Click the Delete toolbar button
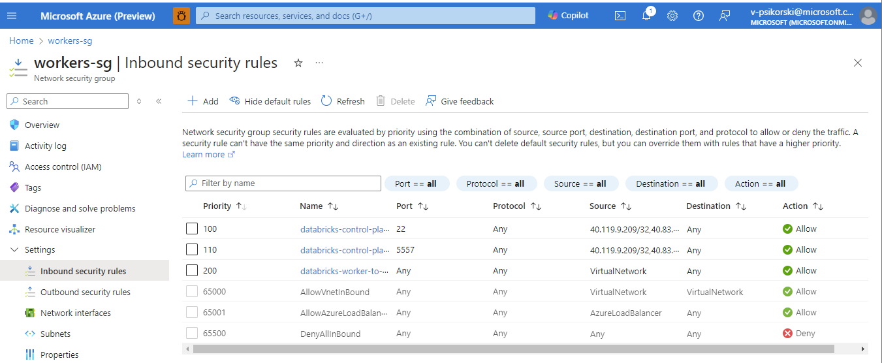This screenshot has width=882, height=363. pyautogui.click(x=396, y=101)
